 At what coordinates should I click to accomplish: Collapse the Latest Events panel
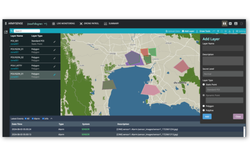coord(51,118)
